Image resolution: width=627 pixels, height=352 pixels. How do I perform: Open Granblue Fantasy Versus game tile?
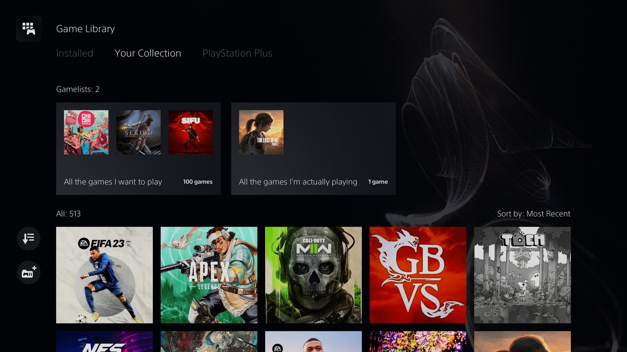tap(418, 275)
